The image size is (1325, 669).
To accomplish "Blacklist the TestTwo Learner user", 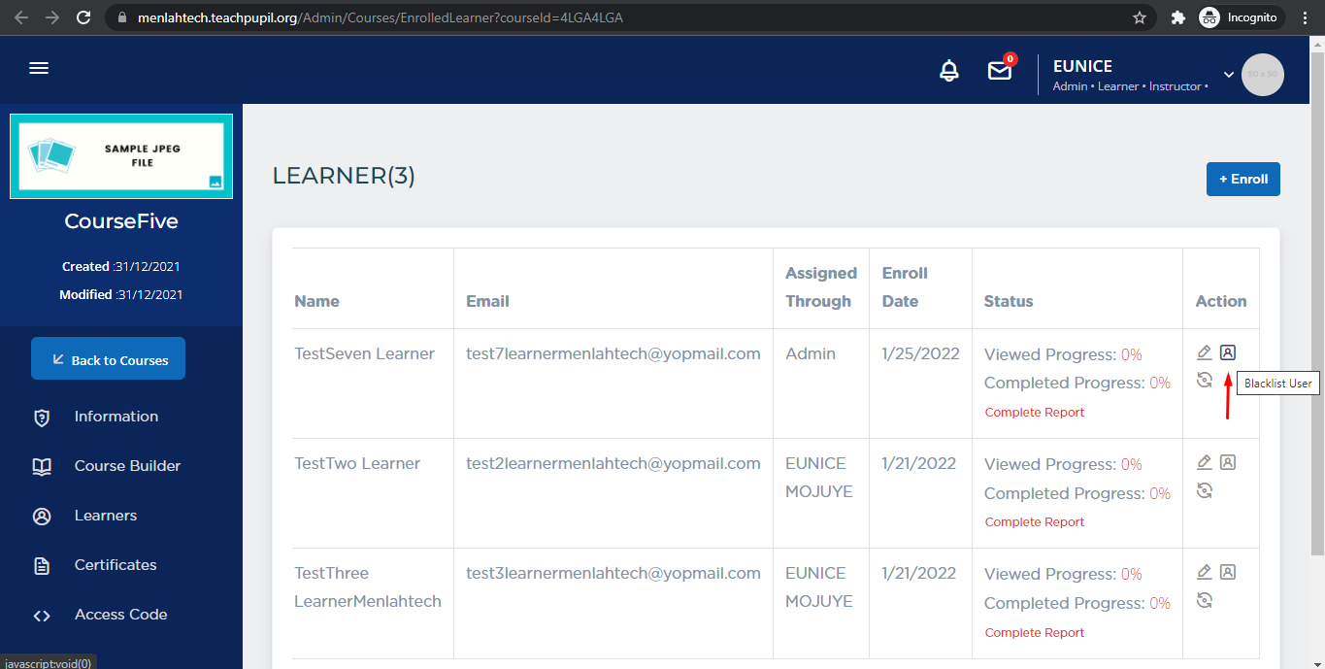I will [x=1228, y=462].
